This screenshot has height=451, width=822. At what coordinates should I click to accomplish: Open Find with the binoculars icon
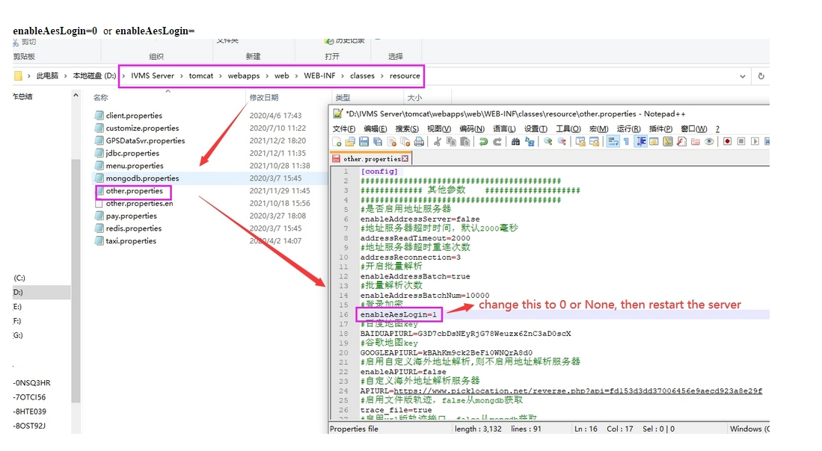pos(516,142)
